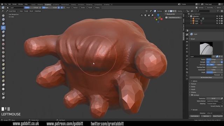This screenshot has height=126, width=224.
Task: Toggle the Dyntopo panel checkbox
Action: (192, 95)
